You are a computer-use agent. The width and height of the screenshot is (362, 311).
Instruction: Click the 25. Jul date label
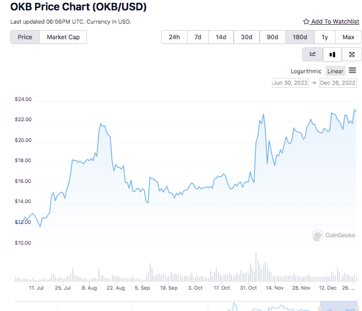[x=63, y=288]
